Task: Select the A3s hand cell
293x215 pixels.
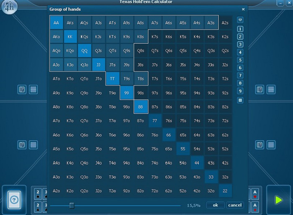Action: click(x=211, y=23)
